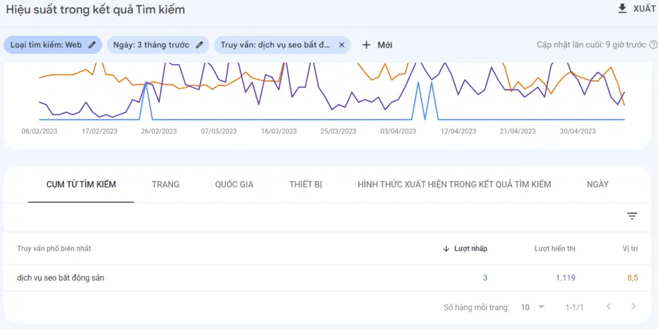Select the CỤM TỪ TÌM KIẾM tab
This screenshot has width=658, height=329.
81,184
